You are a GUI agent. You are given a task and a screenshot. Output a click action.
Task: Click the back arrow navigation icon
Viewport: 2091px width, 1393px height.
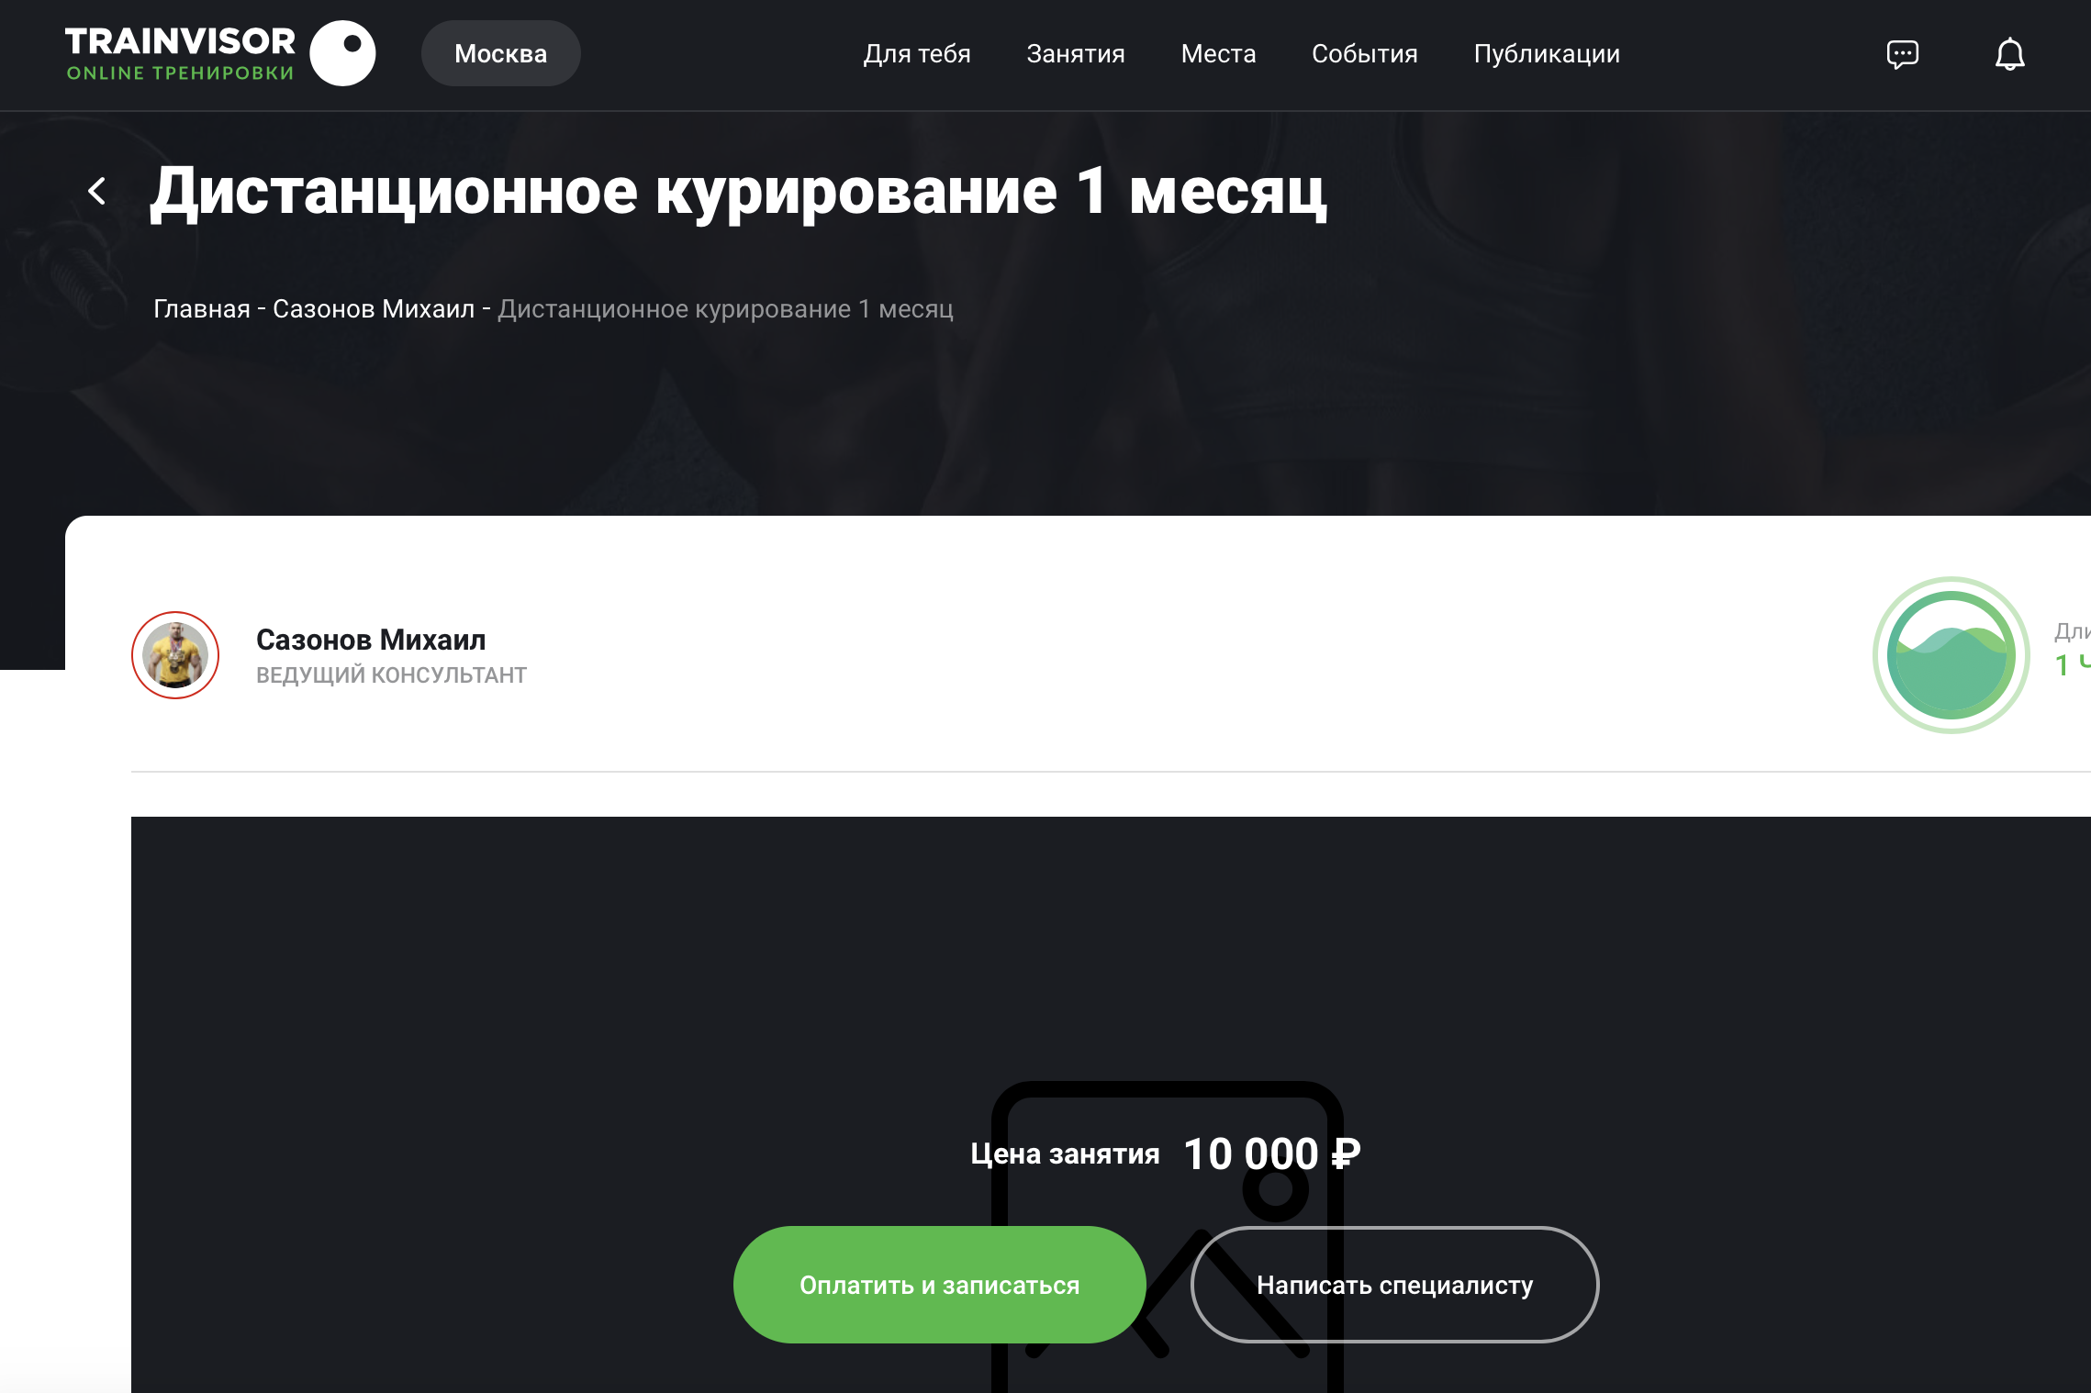pyautogui.click(x=96, y=190)
